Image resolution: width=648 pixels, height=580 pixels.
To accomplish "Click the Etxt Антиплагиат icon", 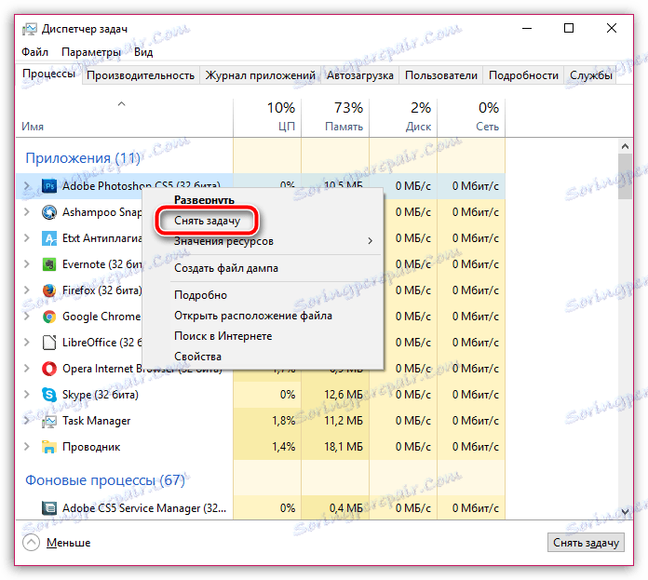I will tap(49, 238).
